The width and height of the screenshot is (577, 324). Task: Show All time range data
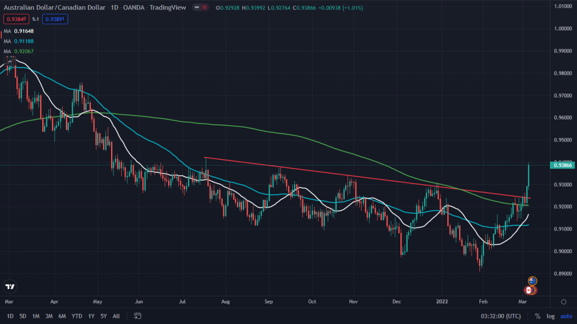(116, 316)
